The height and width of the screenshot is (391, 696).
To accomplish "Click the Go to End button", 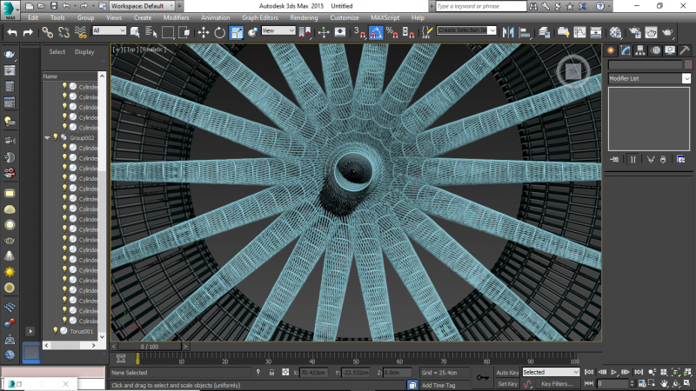I will (639, 373).
